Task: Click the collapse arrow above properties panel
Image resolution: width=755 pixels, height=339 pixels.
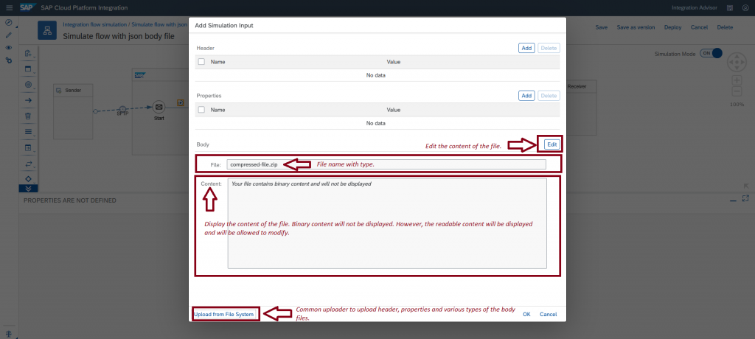Action: tap(746, 186)
